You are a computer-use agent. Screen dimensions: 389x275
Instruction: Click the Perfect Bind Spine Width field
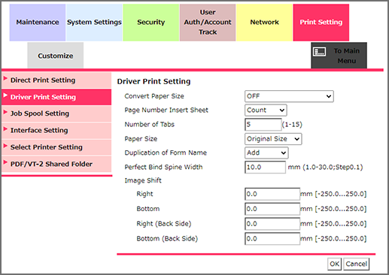265,167
